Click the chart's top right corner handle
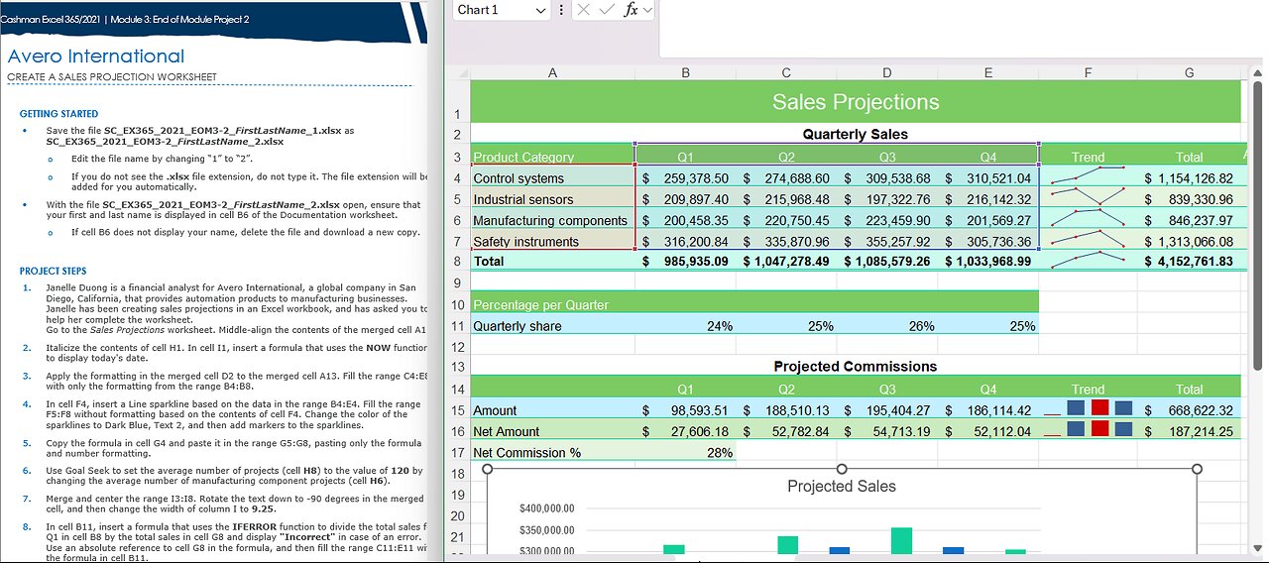Viewport: 1269px width, 563px height. (1197, 469)
